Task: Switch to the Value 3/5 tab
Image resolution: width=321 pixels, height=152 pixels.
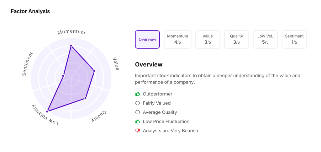Action: tap(208, 40)
